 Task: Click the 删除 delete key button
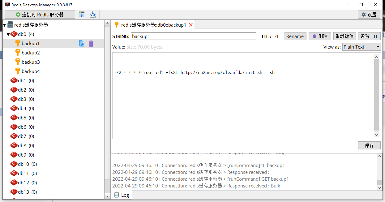tap(320, 36)
